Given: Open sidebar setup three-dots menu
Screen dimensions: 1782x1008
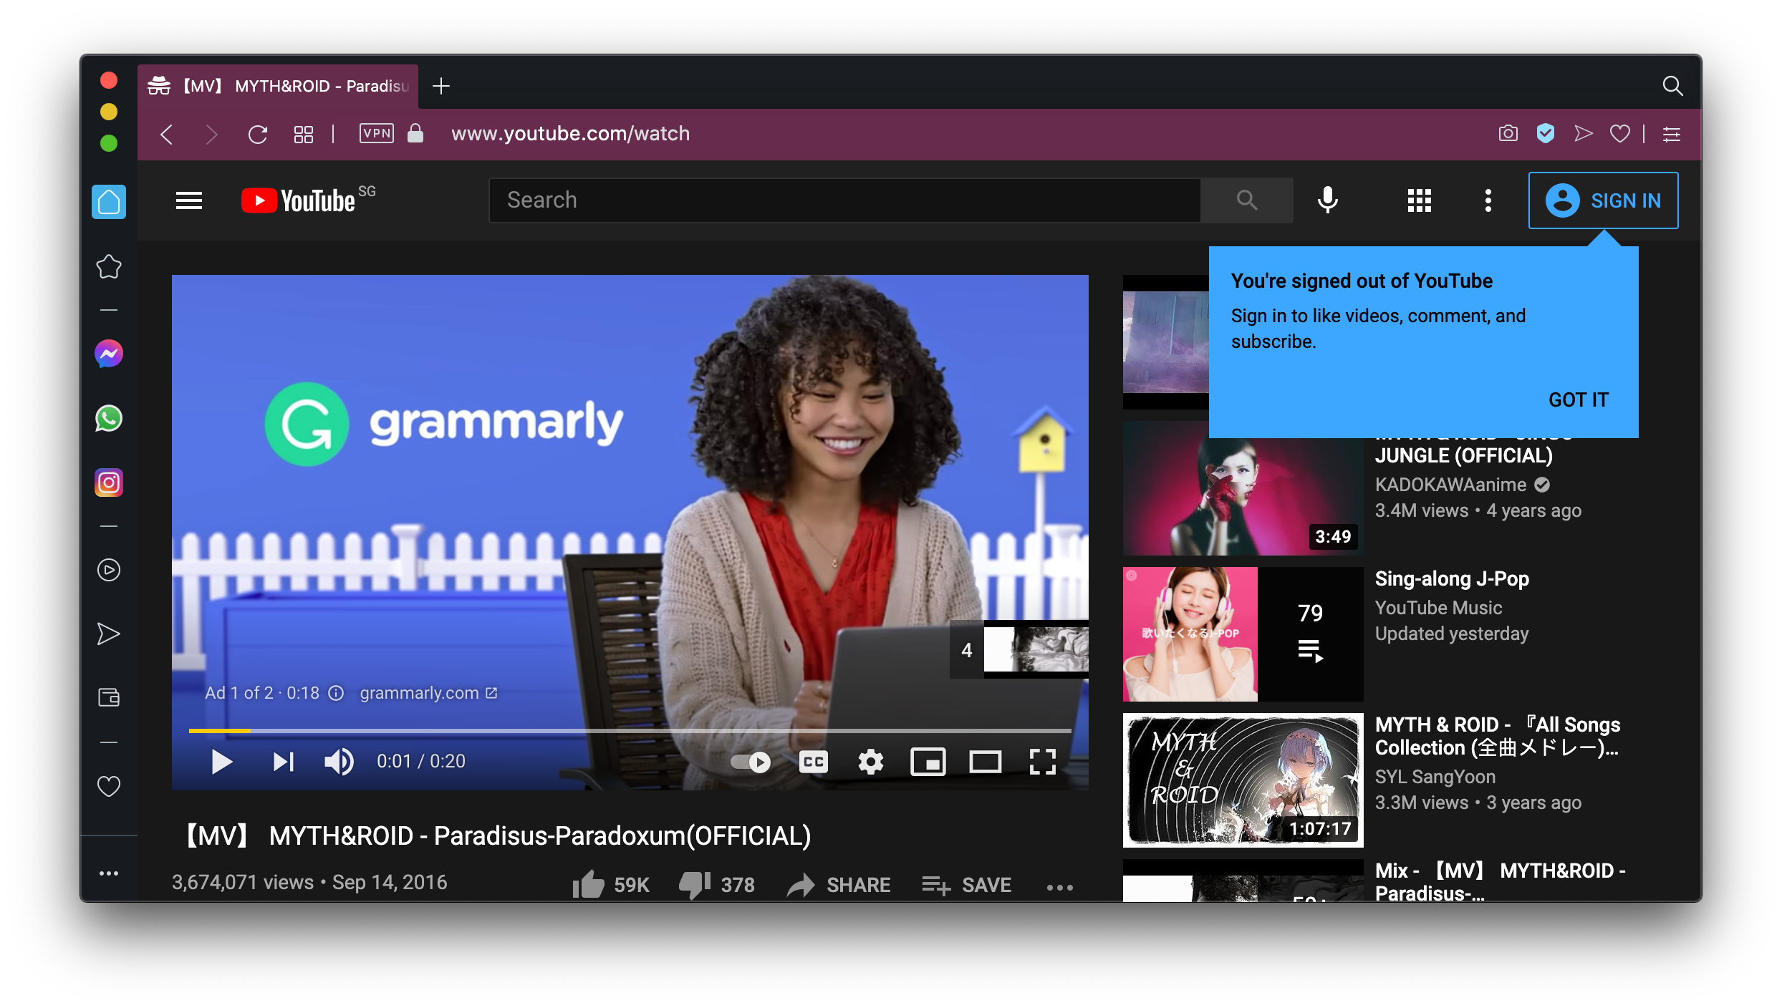Looking at the screenshot, I should click(x=109, y=873).
